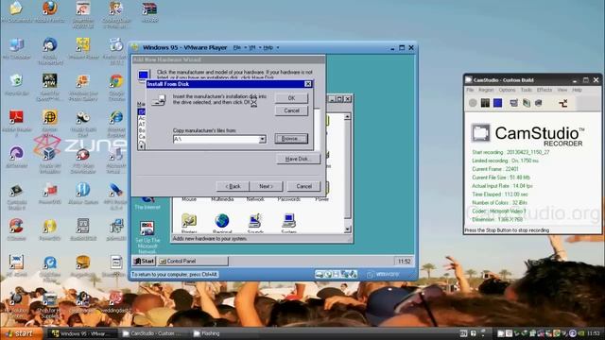Screen dimensions: 605x340
Task: Cancel the Add New Hardware Wizard
Action: [x=304, y=186]
